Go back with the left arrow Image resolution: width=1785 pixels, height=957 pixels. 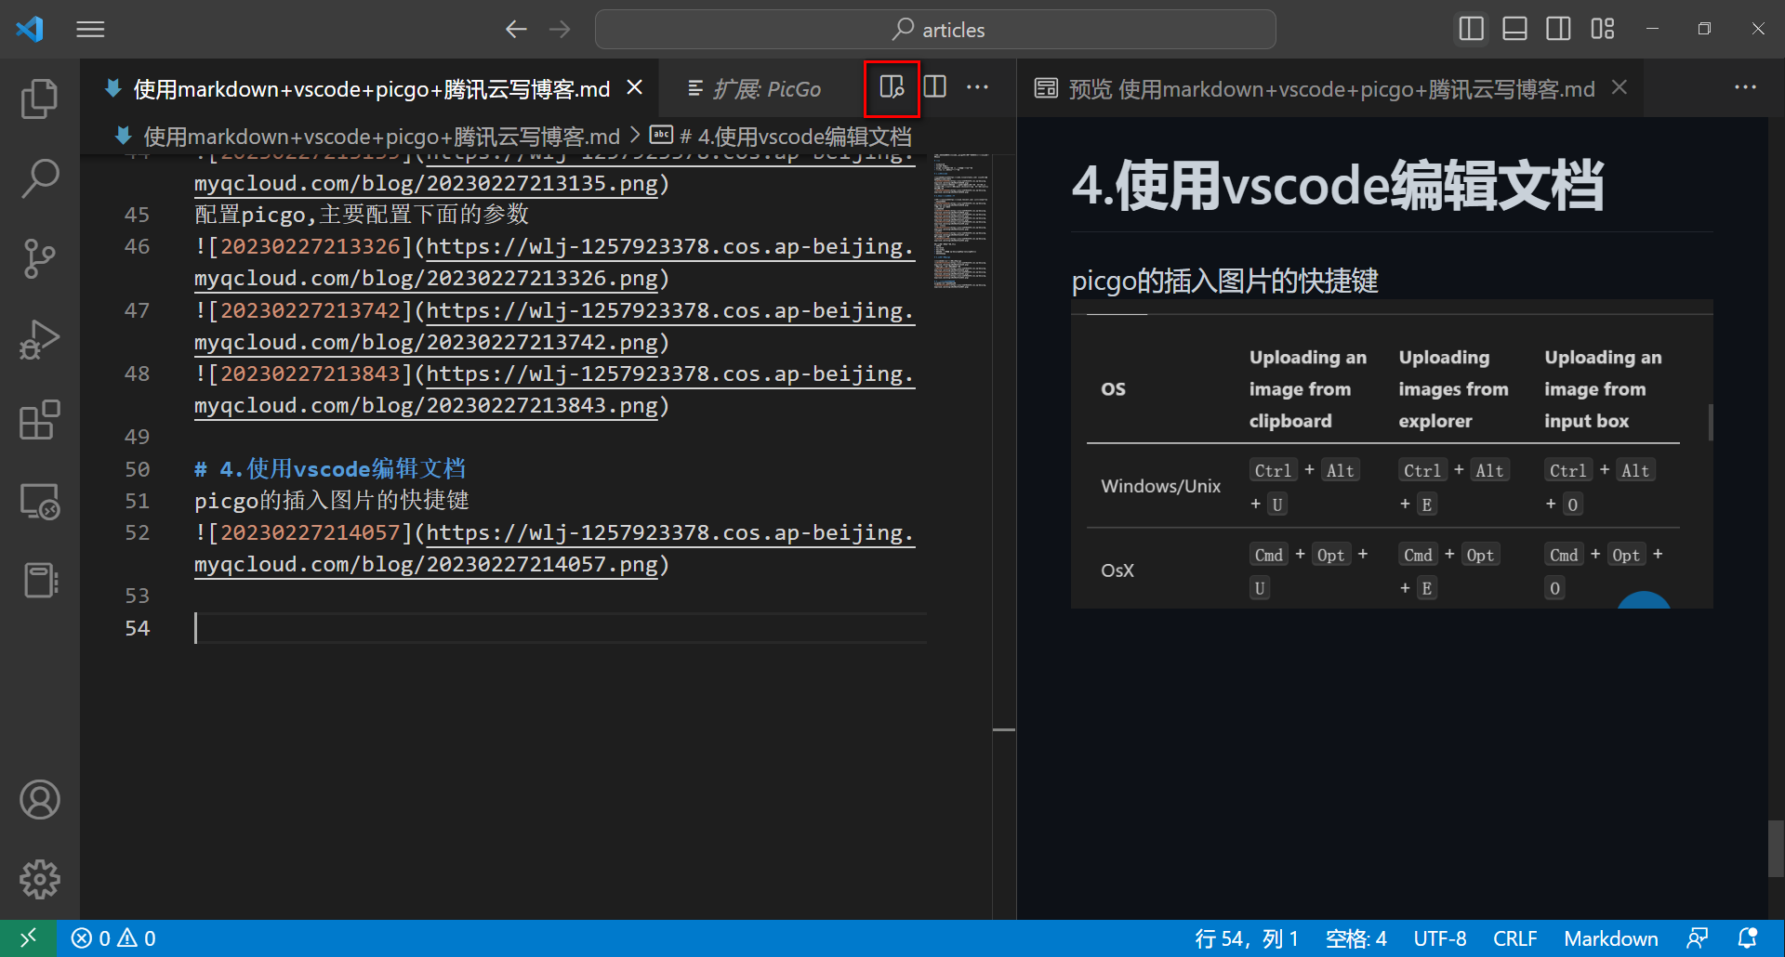click(x=516, y=30)
